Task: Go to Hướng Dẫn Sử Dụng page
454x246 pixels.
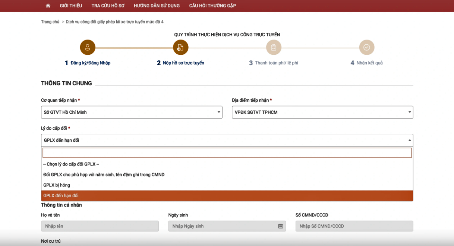Action: (157, 6)
